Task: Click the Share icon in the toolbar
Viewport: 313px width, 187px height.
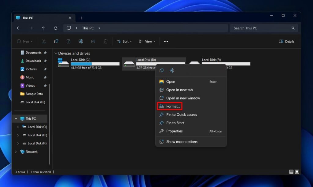Action: click(93, 41)
